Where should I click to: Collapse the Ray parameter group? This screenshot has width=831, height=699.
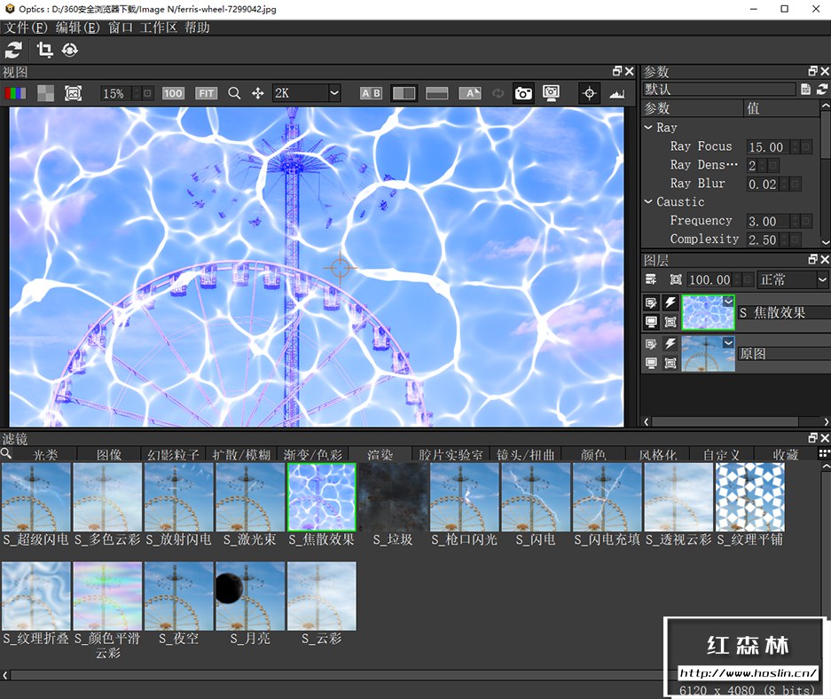[648, 128]
